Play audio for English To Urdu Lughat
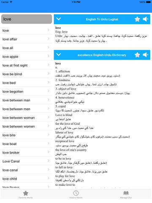The image size is (152, 203). click(x=145, y=19)
